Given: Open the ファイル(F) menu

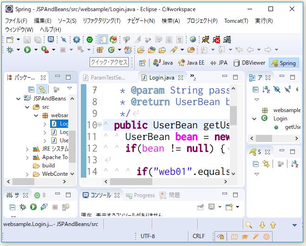Looking at the screenshot, I should pyautogui.click(x=16, y=21).
